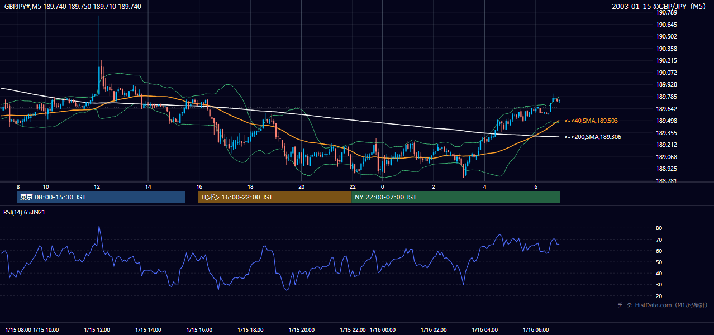Image resolution: width=714 pixels, height=335 pixels.
Task: Click bottom date label 1/15 22:00
Action: [353, 329]
